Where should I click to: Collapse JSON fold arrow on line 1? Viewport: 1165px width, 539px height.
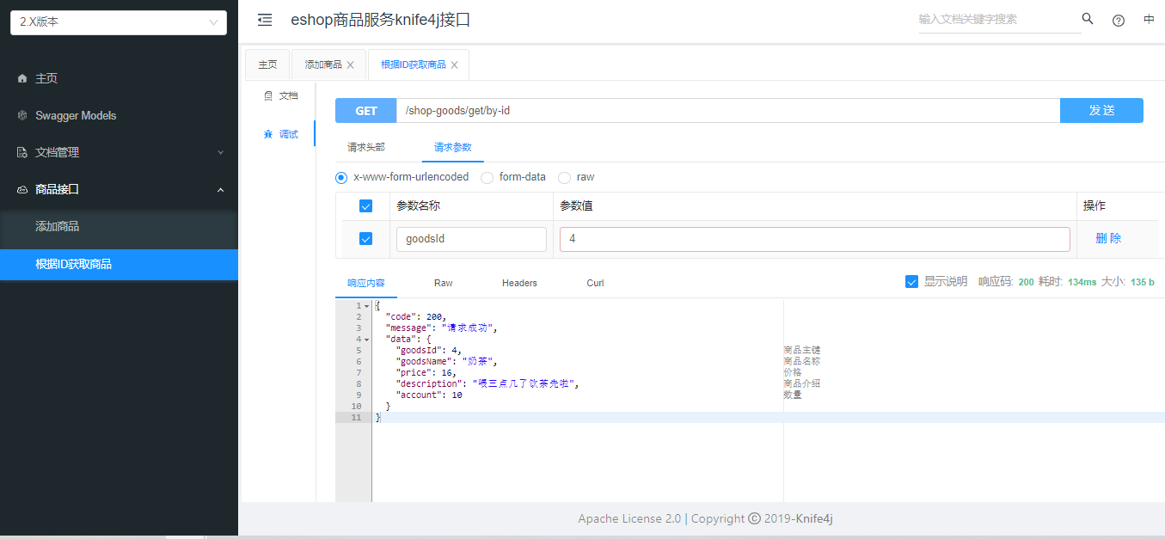[367, 306]
